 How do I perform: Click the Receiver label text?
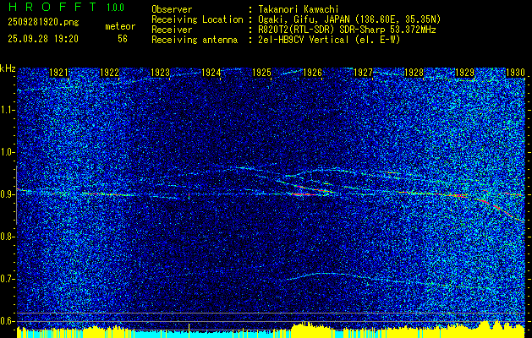coord(172,30)
